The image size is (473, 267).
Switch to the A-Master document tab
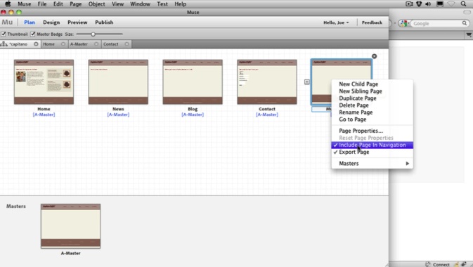pyautogui.click(x=79, y=44)
